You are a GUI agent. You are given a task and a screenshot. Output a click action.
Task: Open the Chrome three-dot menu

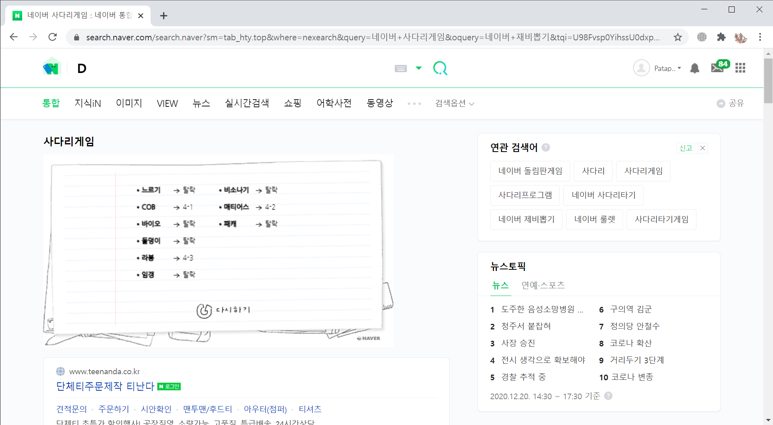point(760,37)
